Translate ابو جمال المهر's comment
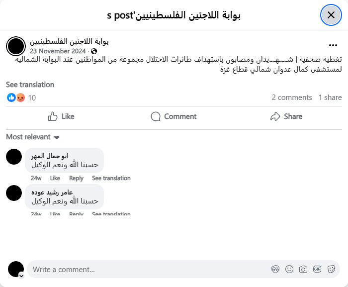 point(111,178)
